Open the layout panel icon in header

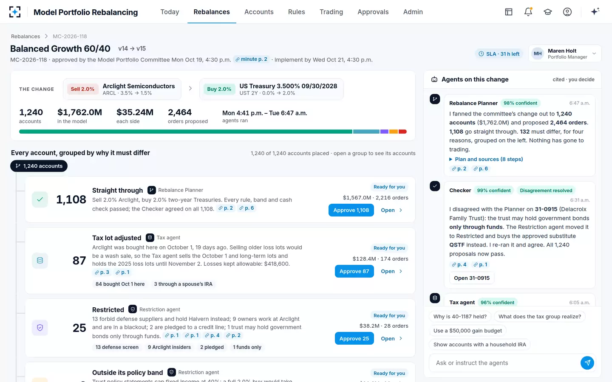[509, 12]
